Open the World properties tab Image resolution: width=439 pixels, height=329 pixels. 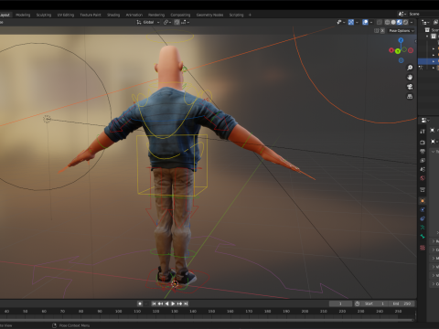click(x=423, y=178)
